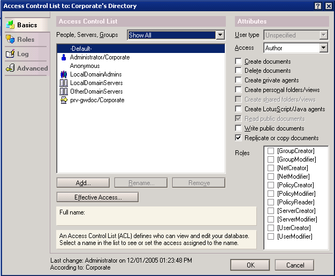Check the [NetCreator] role

tap(271, 168)
